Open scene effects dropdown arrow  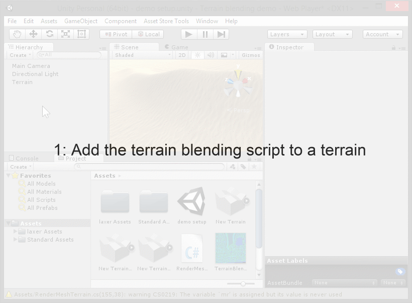point(233,55)
